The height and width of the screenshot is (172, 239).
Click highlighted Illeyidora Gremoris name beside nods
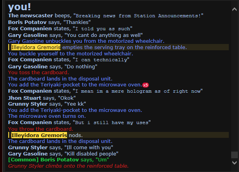pyautogui.click(x=39, y=135)
